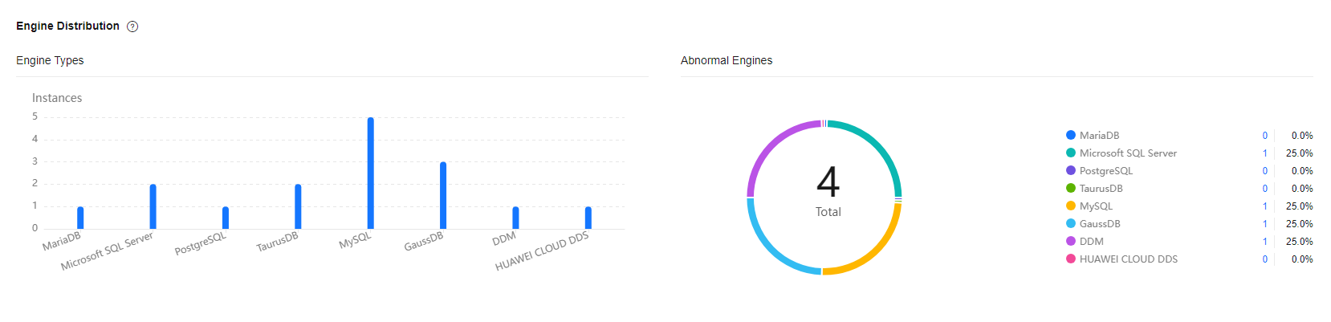
Task: Click the MariaDB legend color dot
Action: [1071, 135]
